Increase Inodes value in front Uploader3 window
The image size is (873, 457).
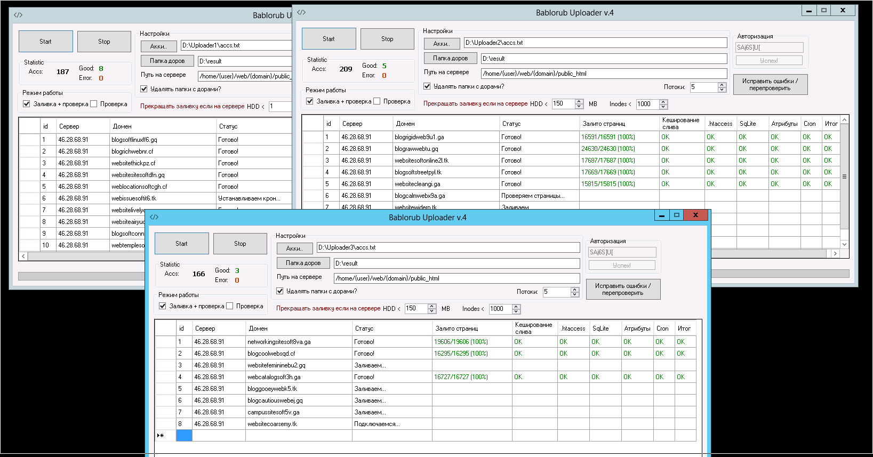[x=516, y=306]
